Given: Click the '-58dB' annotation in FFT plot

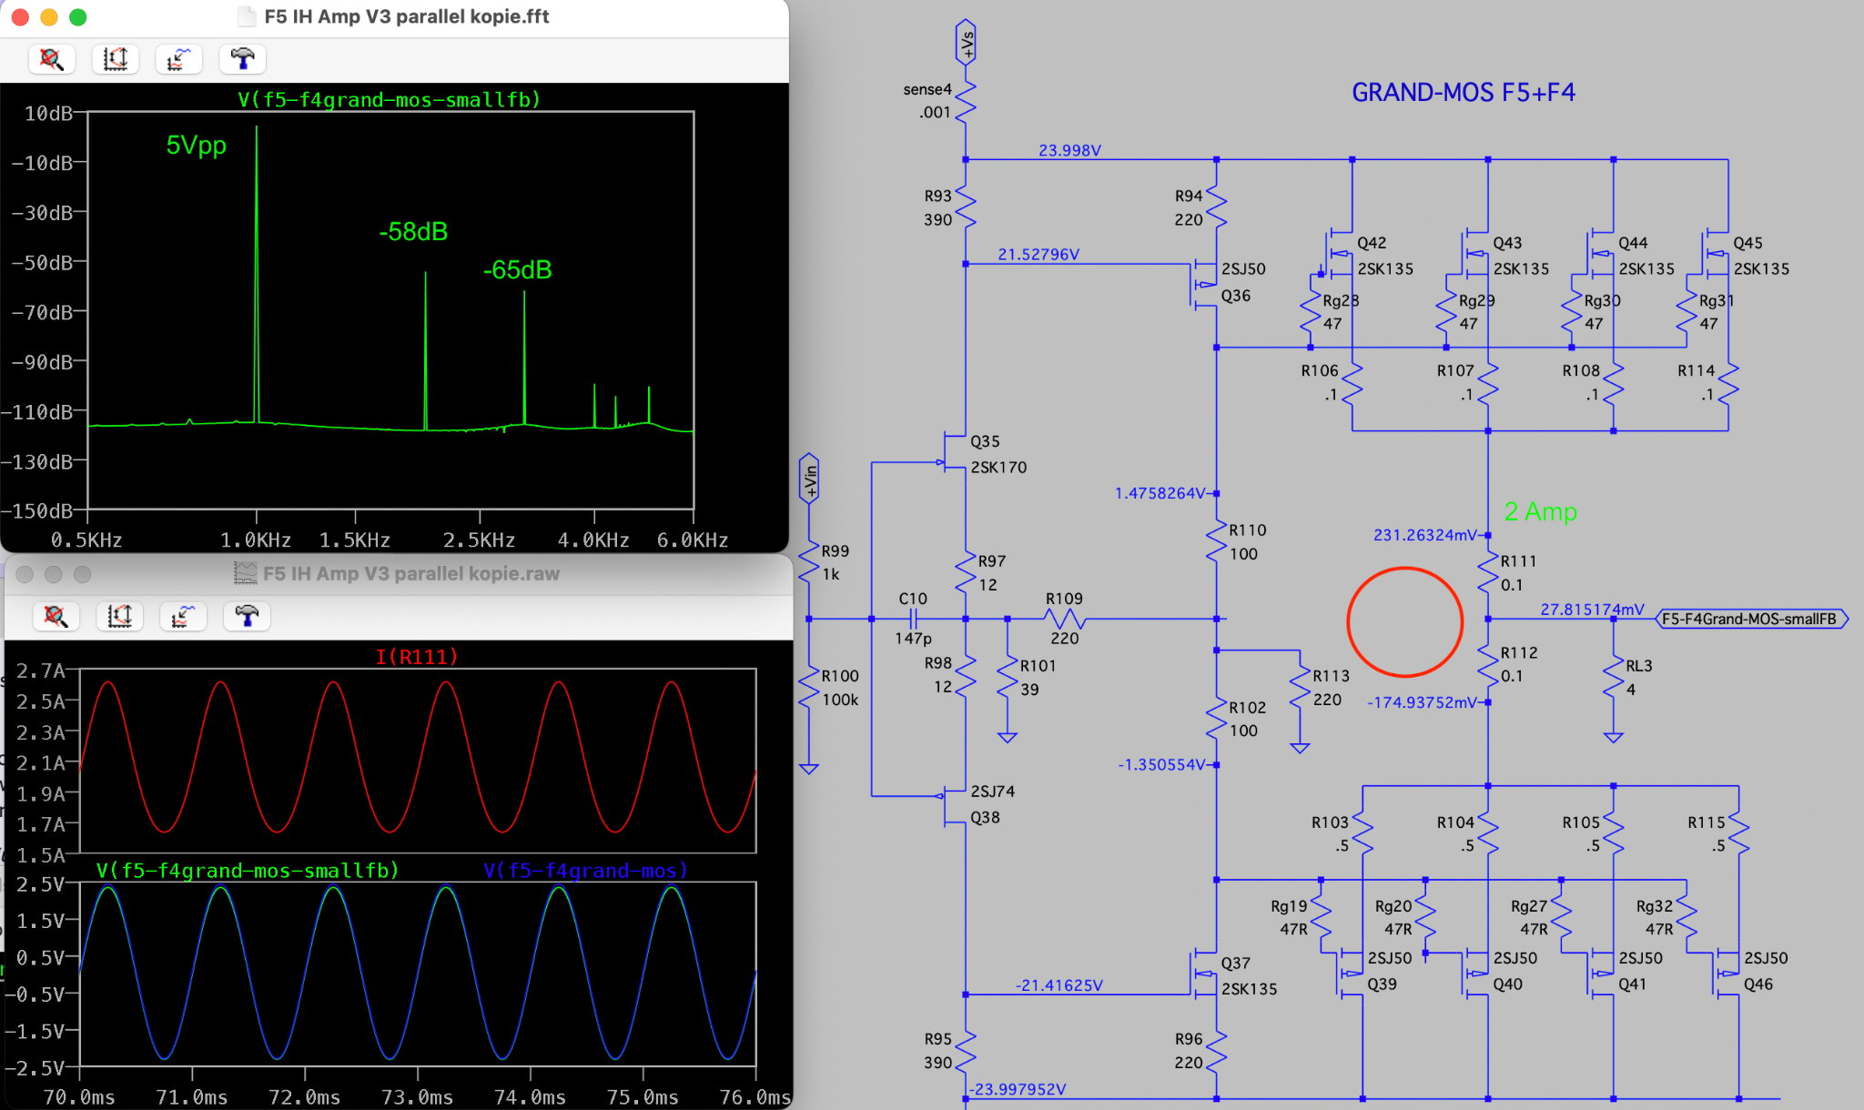Looking at the screenshot, I should [413, 231].
